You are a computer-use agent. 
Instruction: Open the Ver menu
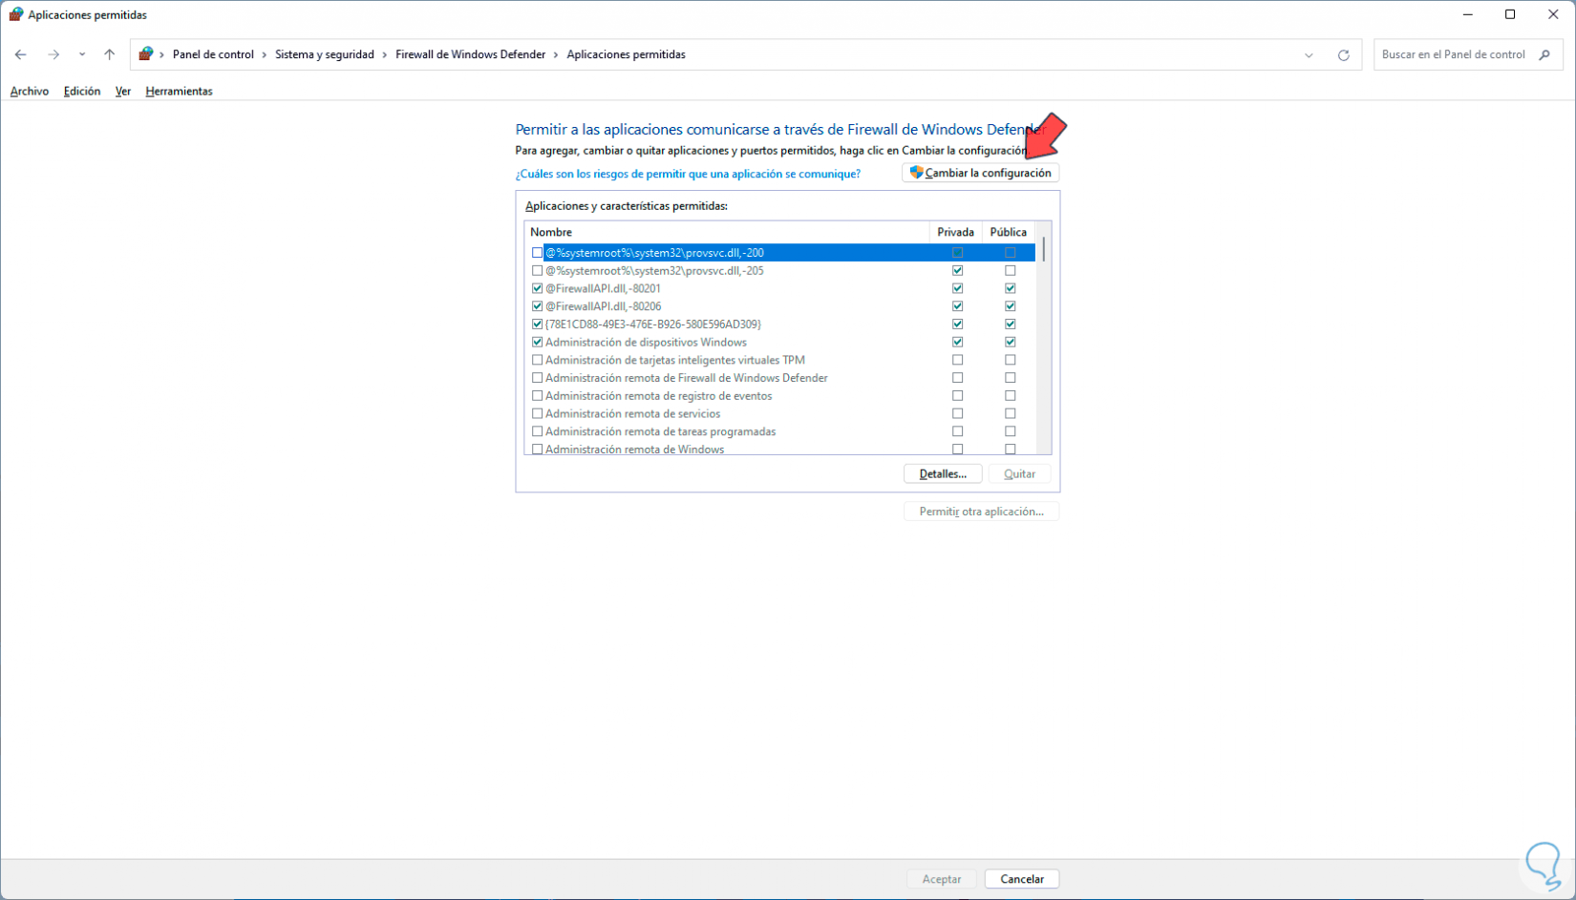point(123,92)
